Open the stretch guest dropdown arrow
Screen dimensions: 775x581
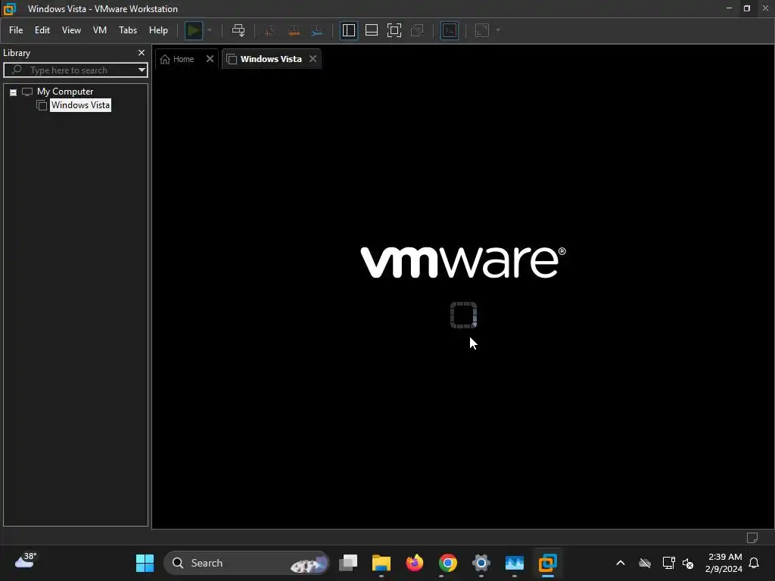pyautogui.click(x=498, y=30)
